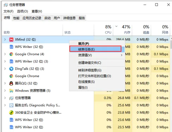The width and height of the screenshot is (172, 132).
Task: Expand the WPS Writer (32 位) (3) group
Action: click(5, 61)
